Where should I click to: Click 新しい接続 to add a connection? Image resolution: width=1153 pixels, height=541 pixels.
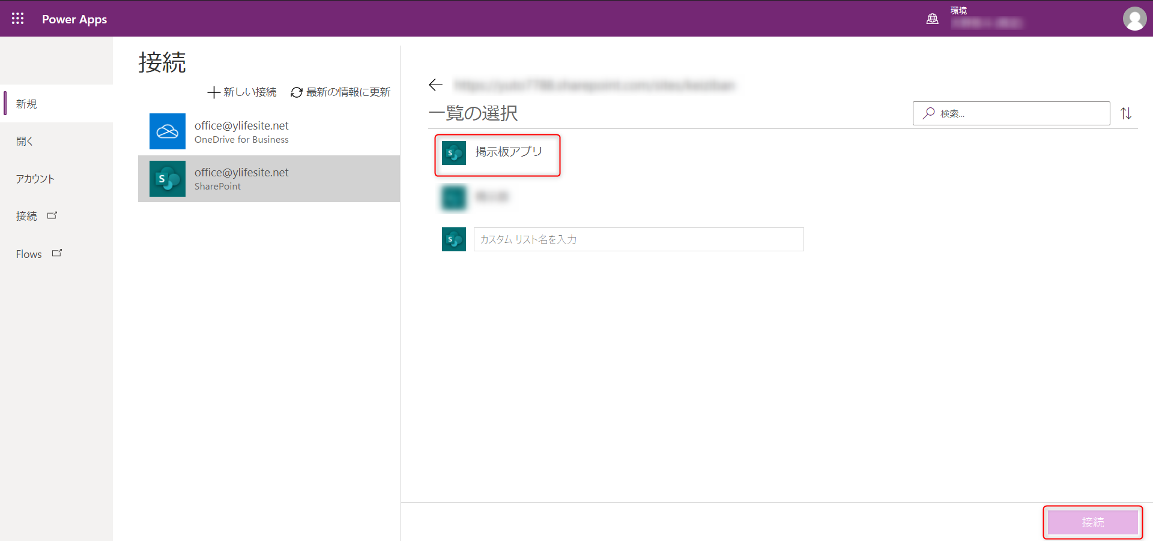tap(242, 92)
